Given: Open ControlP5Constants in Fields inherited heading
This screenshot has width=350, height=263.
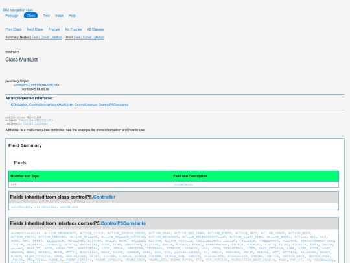Looking at the screenshot, I should pyautogui.click(x=123, y=223).
